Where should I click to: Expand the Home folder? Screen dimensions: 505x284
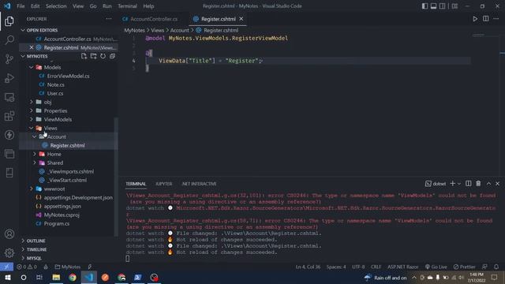(35, 154)
